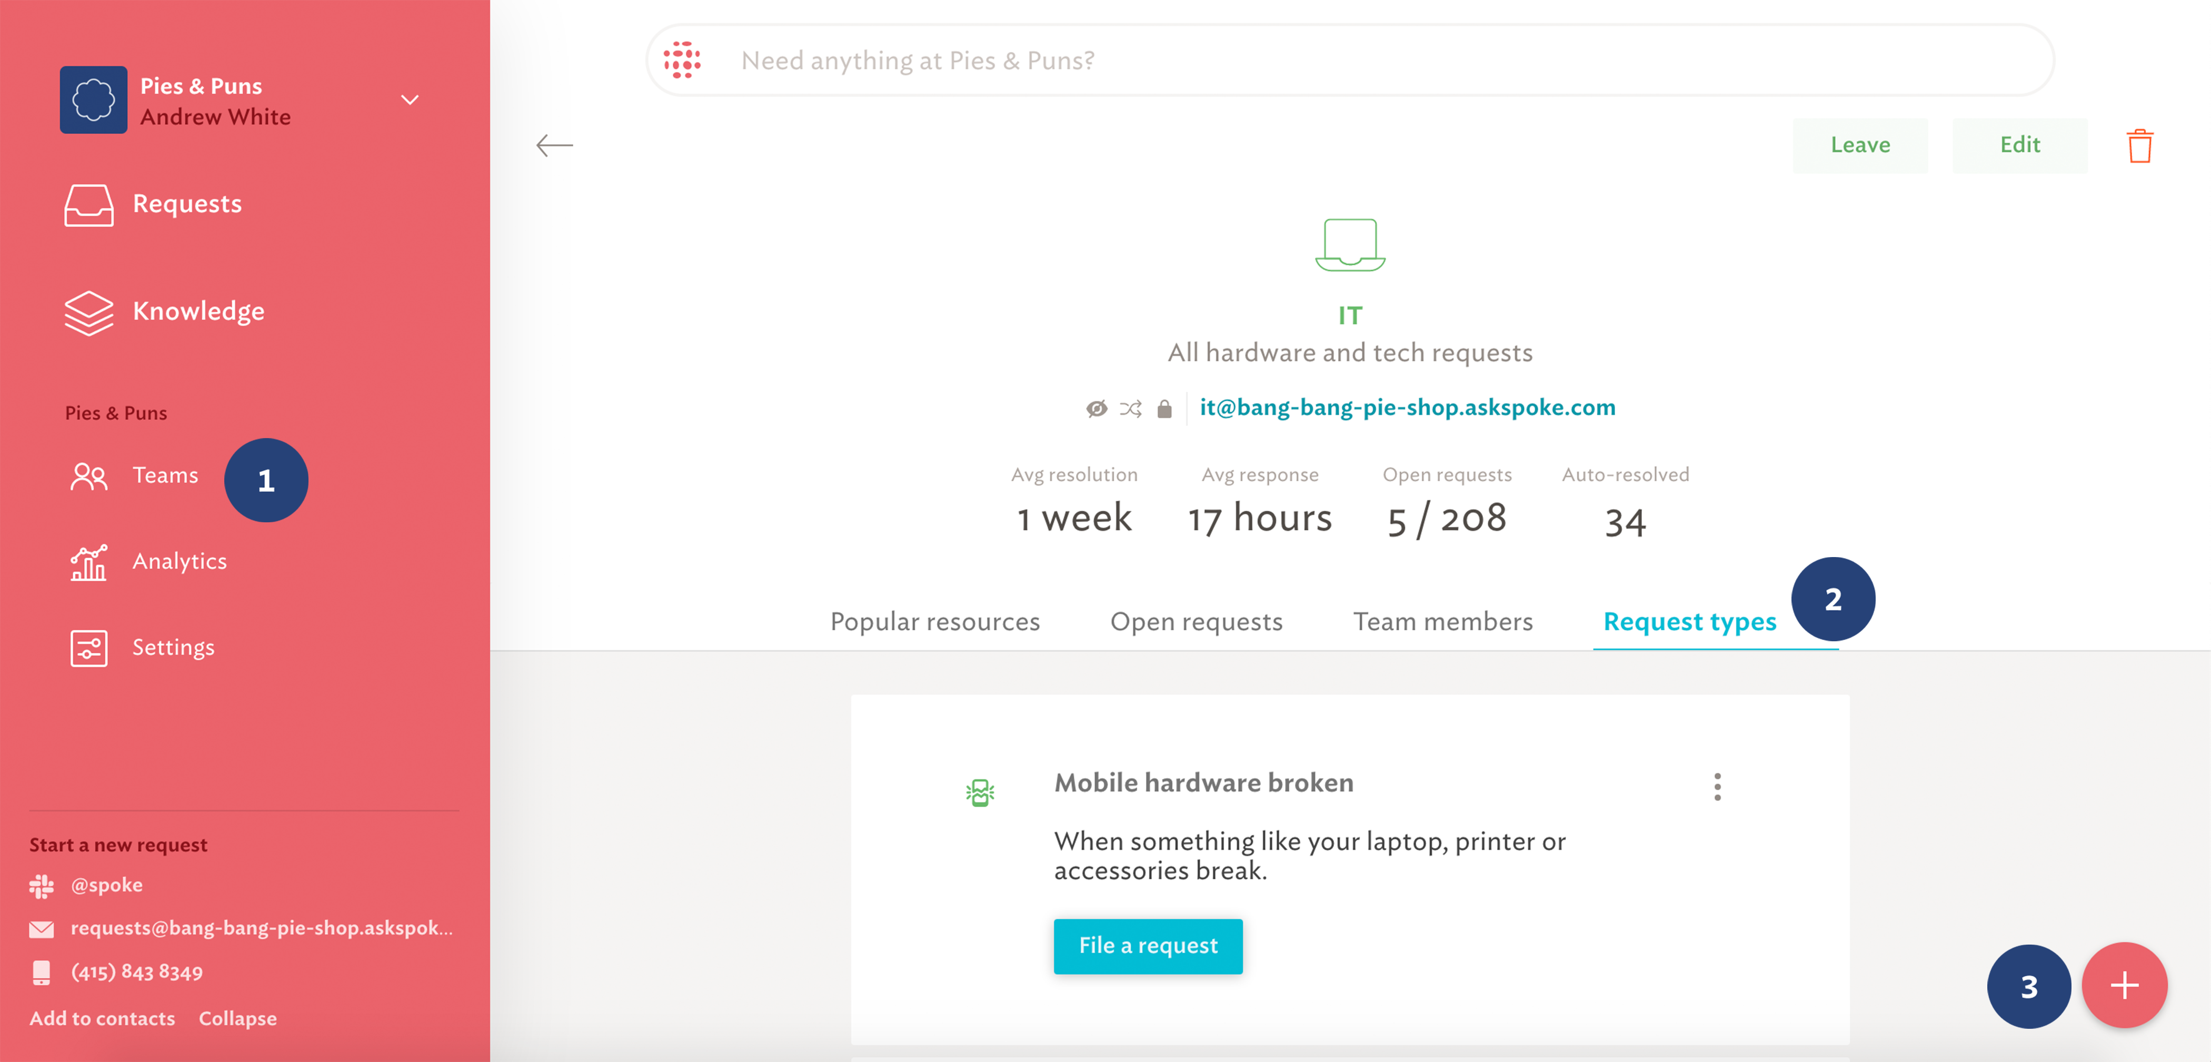Screen dimensions: 2211x1062
Task: Select the Request types tab
Action: click(1689, 622)
